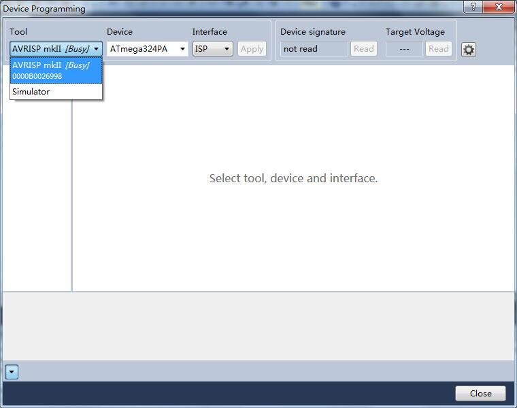Click the Apply button

[252, 49]
